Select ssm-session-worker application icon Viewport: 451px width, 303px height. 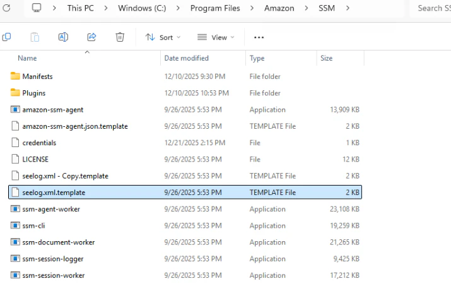click(15, 275)
